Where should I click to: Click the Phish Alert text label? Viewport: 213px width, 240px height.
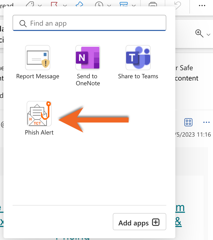pyautogui.click(x=39, y=133)
